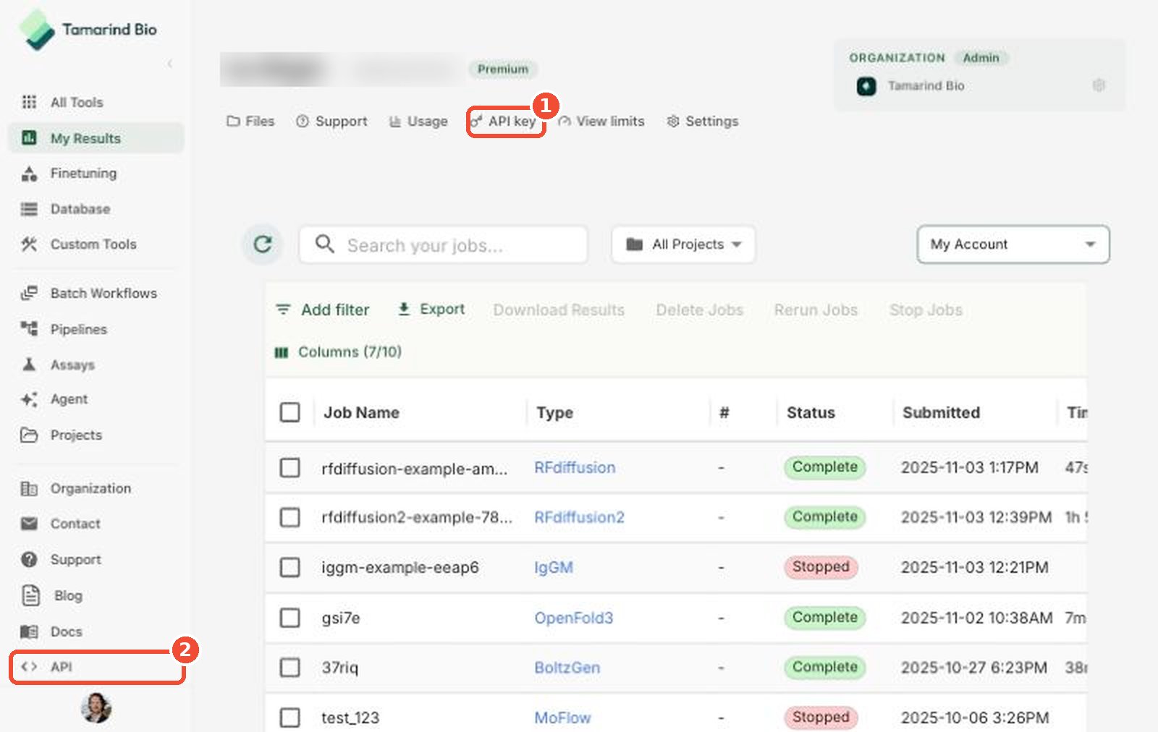Check the rfdiffusion2-example-78 job row
1158x732 pixels.
pos(290,517)
